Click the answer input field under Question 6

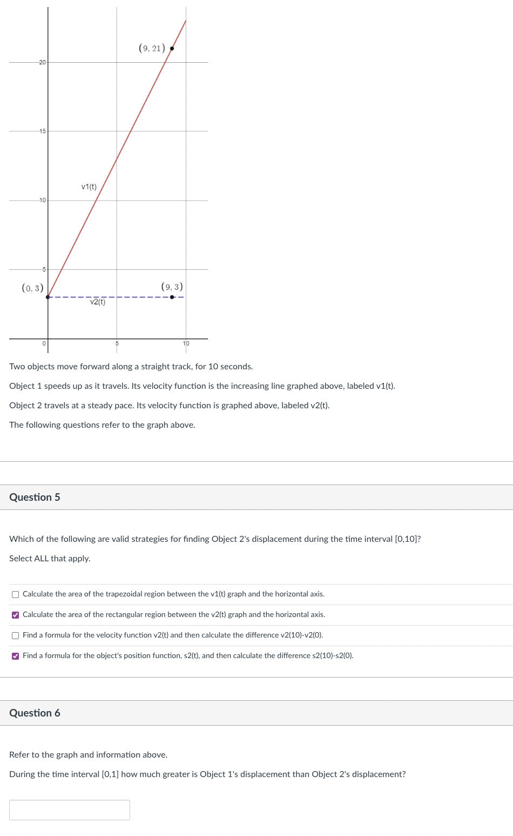click(69, 810)
